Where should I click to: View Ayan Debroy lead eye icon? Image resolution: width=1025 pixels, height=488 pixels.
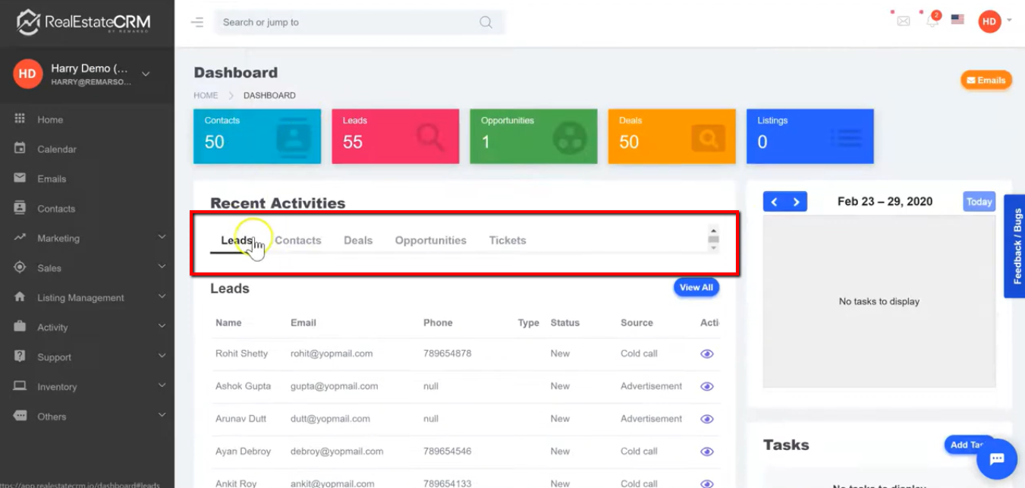707,452
